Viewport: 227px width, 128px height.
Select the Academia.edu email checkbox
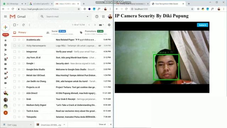(15, 39)
